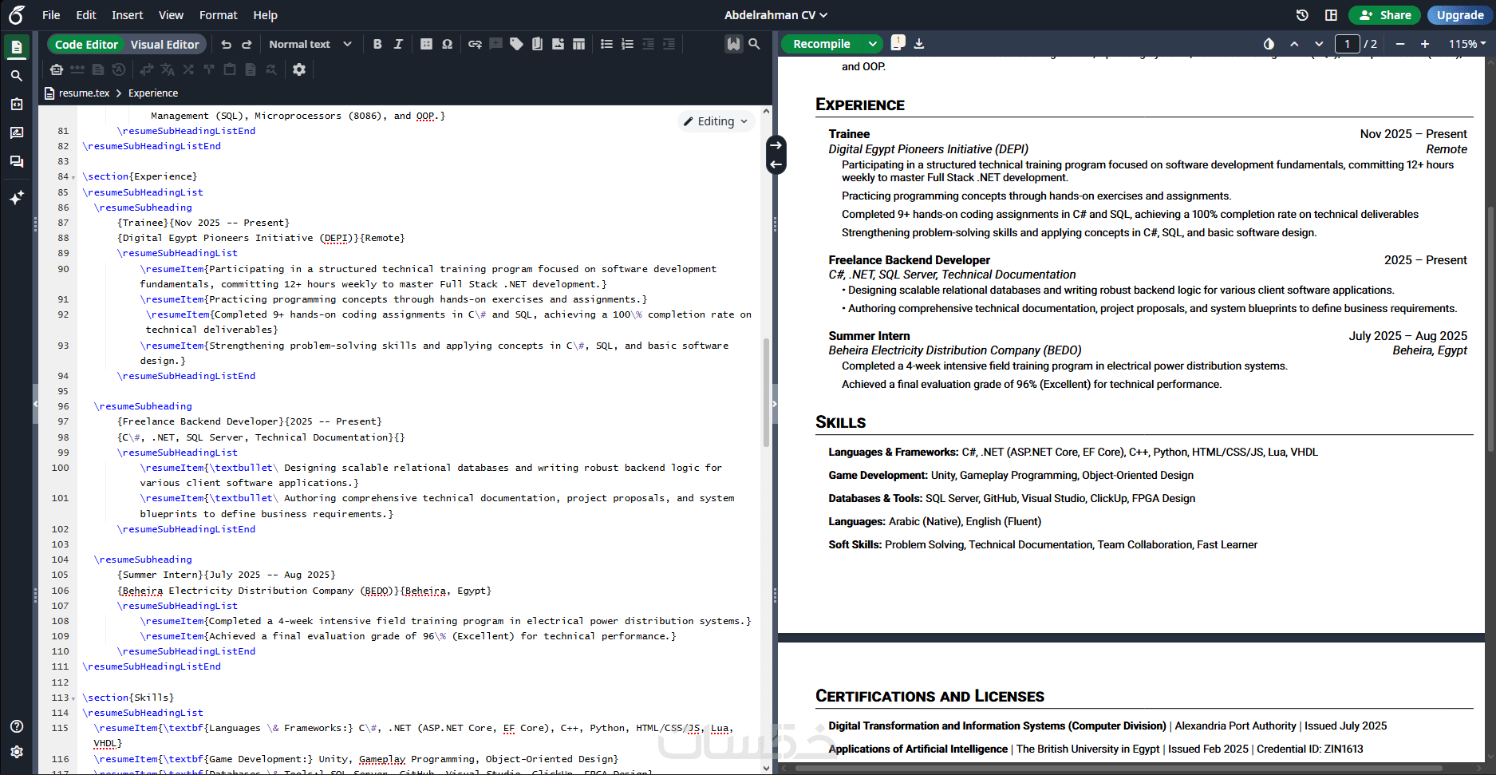This screenshot has height=775, width=1496.
Task: Click the Upgrade button
Action: (1460, 15)
